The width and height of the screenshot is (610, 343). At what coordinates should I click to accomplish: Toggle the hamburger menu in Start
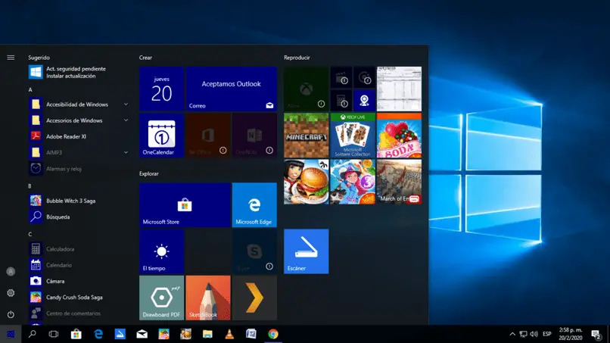11,57
